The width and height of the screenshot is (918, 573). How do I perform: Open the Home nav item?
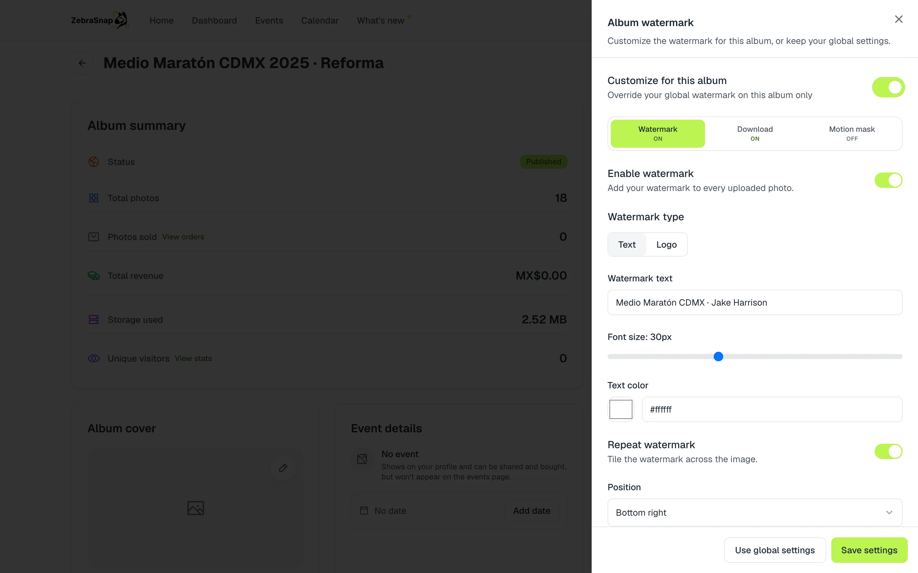(x=162, y=20)
